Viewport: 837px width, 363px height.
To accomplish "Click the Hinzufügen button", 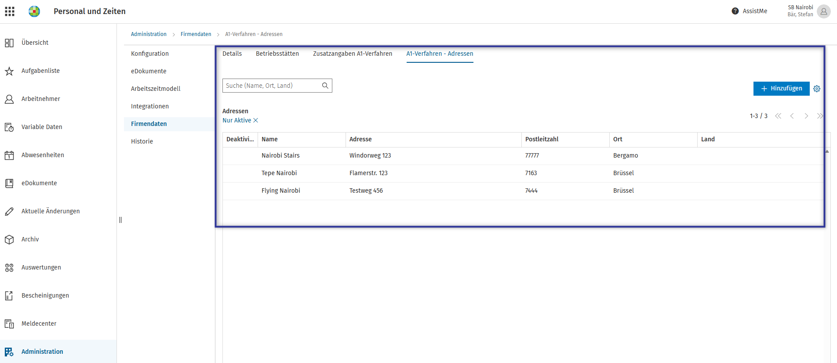I will pyautogui.click(x=782, y=89).
